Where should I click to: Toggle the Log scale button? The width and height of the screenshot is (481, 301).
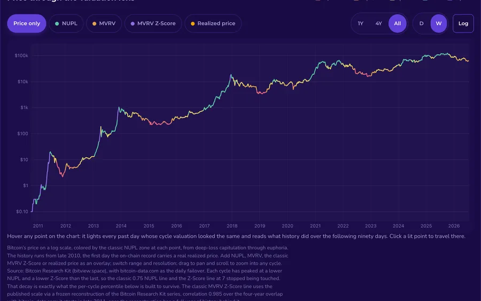[463, 24]
